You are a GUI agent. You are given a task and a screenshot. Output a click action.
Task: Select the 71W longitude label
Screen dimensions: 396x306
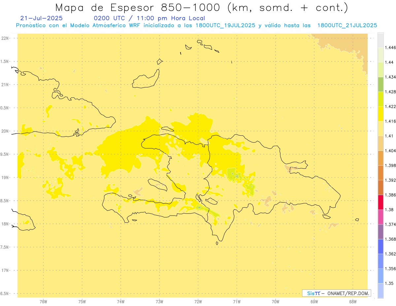pos(237,301)
